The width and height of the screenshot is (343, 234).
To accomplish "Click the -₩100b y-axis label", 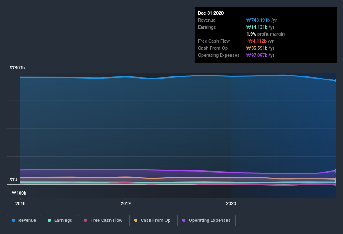I will [x=18, y=193].
